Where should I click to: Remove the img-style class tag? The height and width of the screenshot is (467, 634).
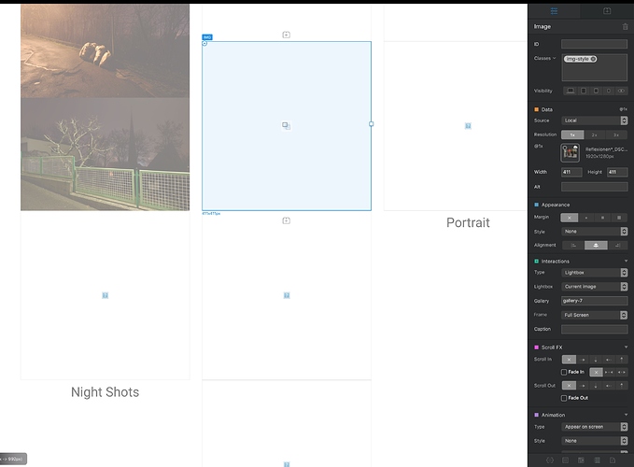click(x=593, y=59)
